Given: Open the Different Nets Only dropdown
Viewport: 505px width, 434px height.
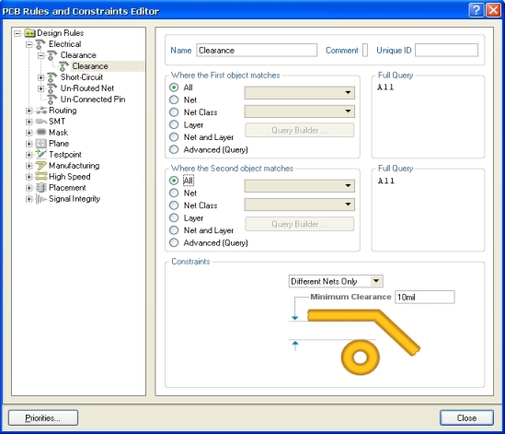Looking at the screenshot, I should coord(376,281).
